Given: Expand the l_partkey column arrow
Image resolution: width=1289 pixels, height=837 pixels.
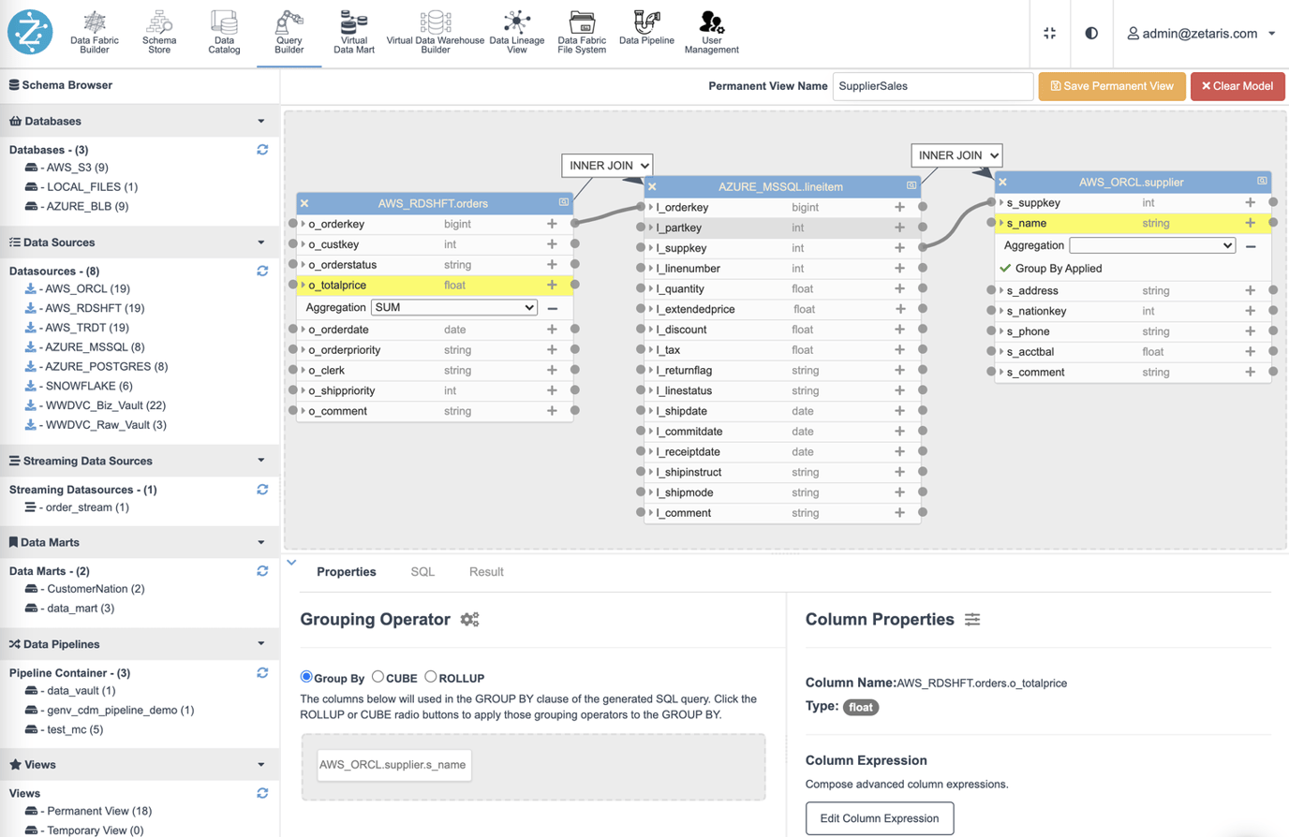Looking at the screenshot, I should (x=651, y=228).
